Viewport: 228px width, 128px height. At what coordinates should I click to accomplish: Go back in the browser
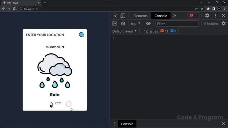tap(4, 9)
